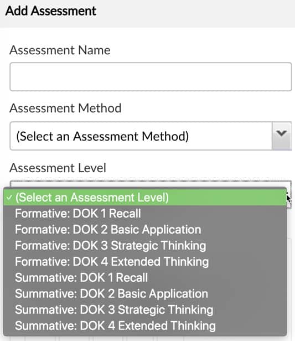Click the Assessment Level label
The image size is (295, 341).
pyautogui.click(x=58, y=168)
